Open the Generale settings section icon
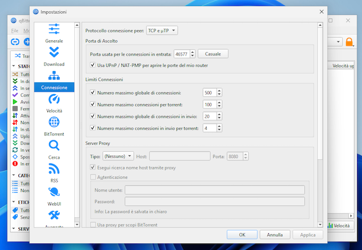Screen dimensions: 362x250 pyautogui.click(x=54, y=29)
